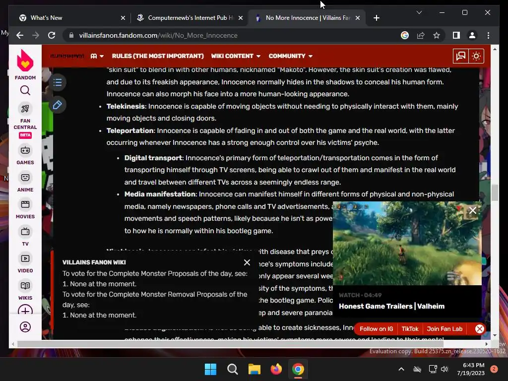Dismiss the red social bar

(x=480, y=329)
